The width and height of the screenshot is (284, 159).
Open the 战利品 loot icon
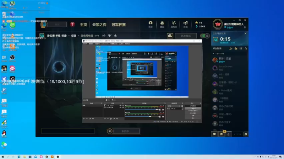[x=174, y=24]
